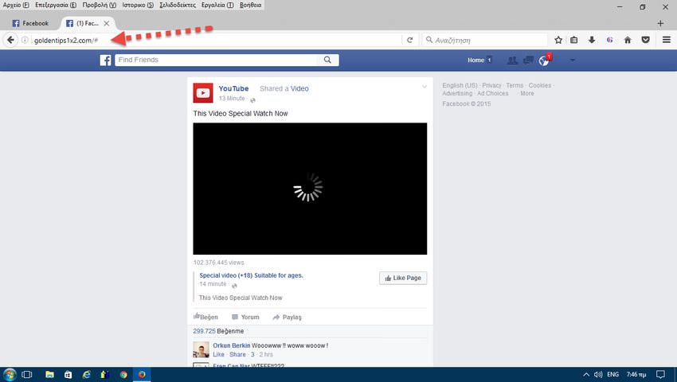
Task: Click the Paylaş share link
Action: pos(288,317)
